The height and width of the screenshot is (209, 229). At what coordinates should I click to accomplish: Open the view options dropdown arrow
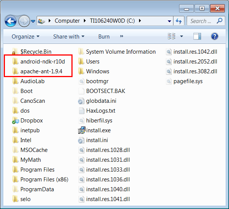click(181, 36)
